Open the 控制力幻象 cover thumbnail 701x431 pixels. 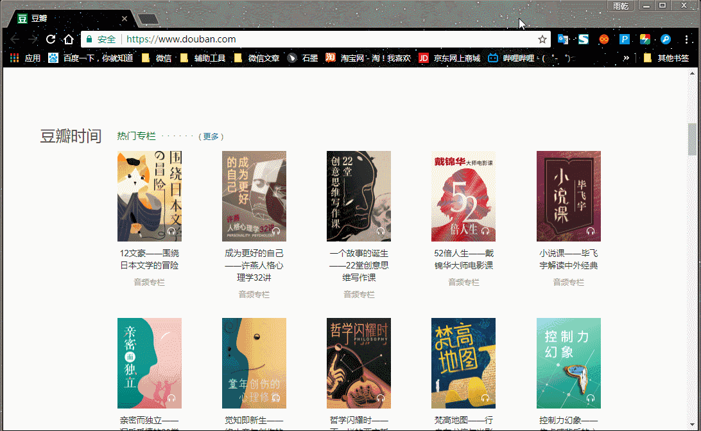[569, 363]
